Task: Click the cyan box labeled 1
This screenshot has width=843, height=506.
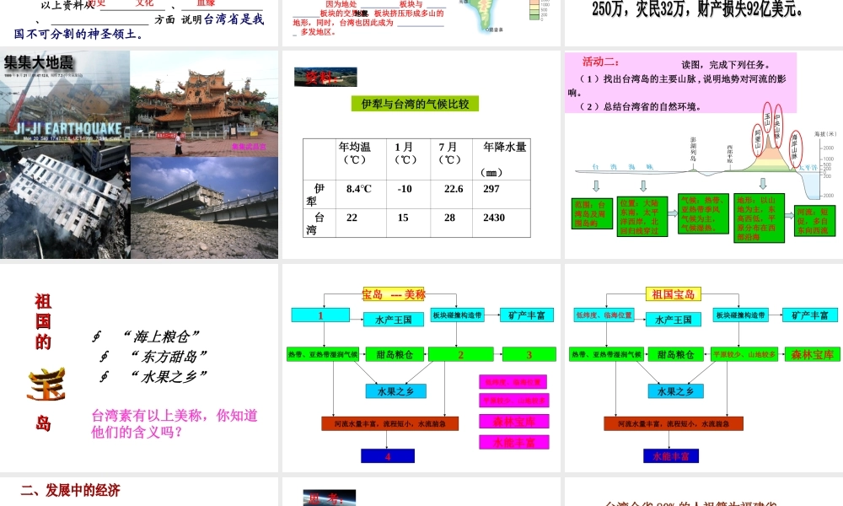Action: coord(320,315)
